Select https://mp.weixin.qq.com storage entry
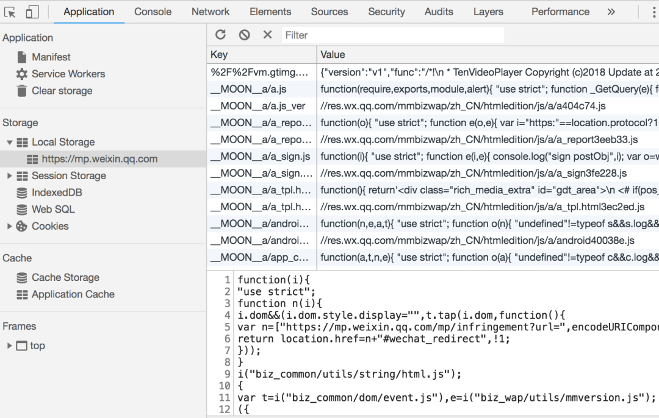Image resolution: width=659 pixels, height=418 pixels. tap(99, 159)
